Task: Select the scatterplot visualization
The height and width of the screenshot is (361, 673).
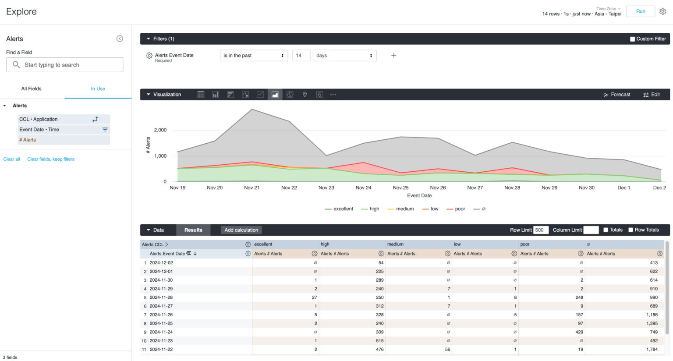Action: 245,95
